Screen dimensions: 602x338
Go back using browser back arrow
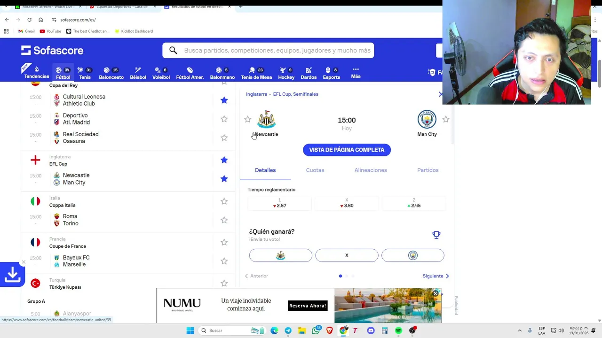pos(7,20)
